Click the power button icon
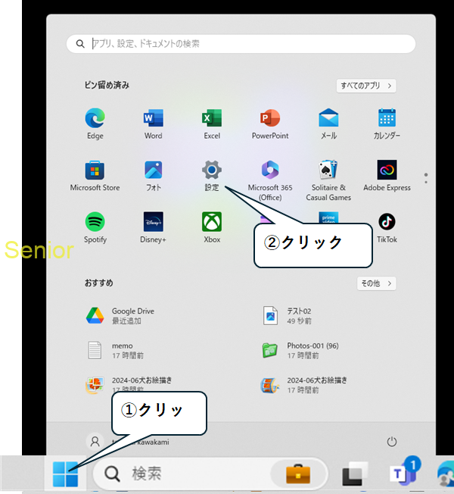 391,442
